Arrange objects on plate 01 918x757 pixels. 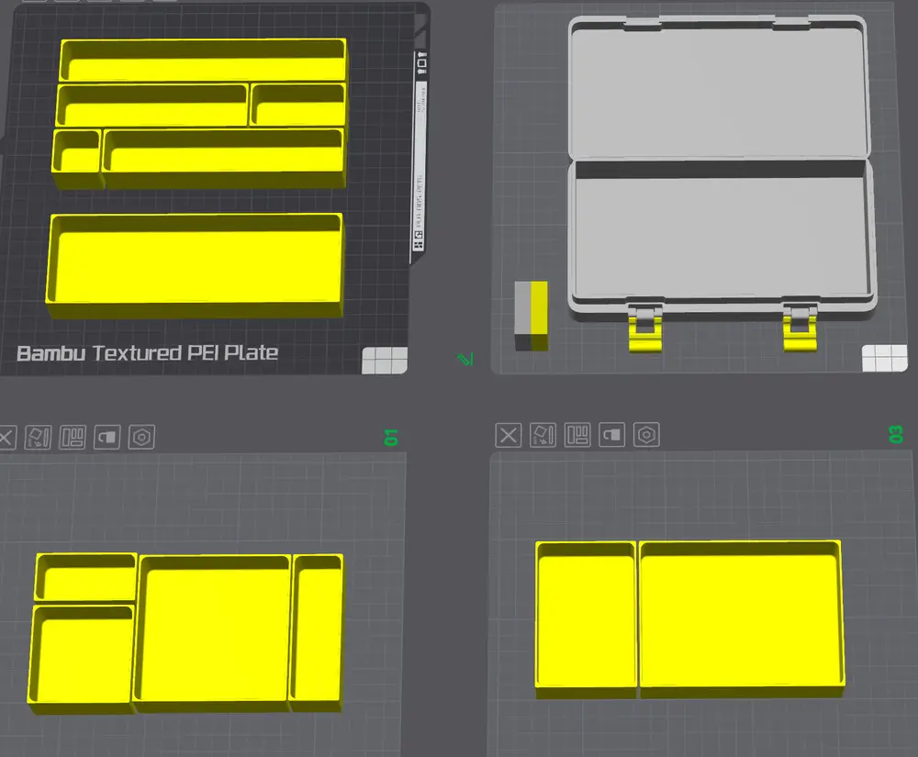73,437
